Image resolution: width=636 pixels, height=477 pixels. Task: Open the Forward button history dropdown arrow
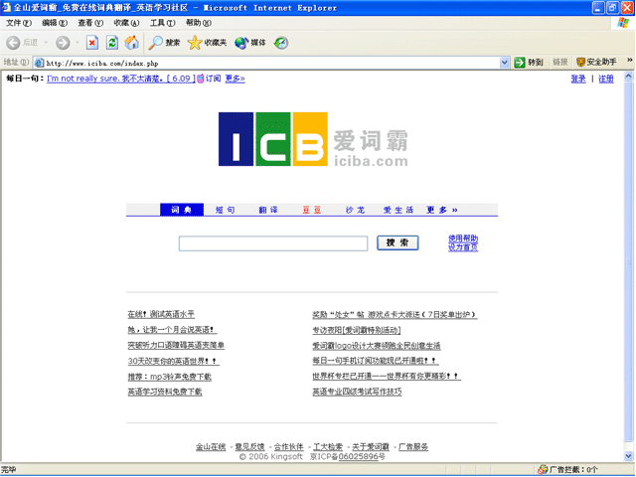pos(77,43)
